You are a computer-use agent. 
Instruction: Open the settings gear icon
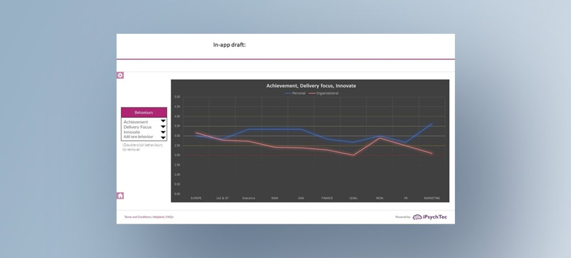click(x=120, y=75)
